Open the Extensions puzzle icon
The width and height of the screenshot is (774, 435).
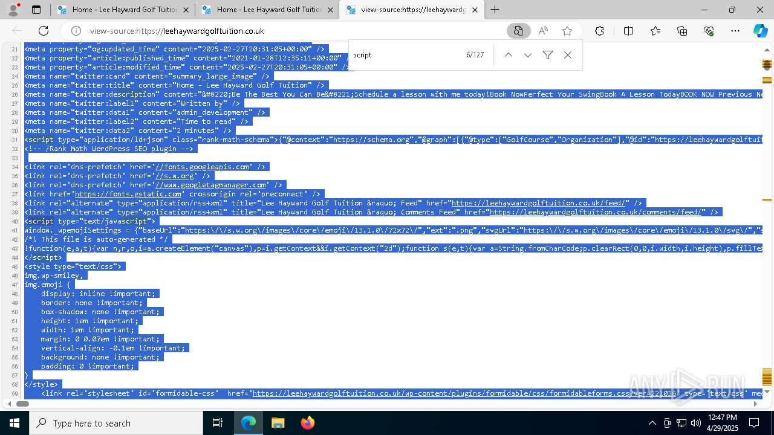pos(599,31)
